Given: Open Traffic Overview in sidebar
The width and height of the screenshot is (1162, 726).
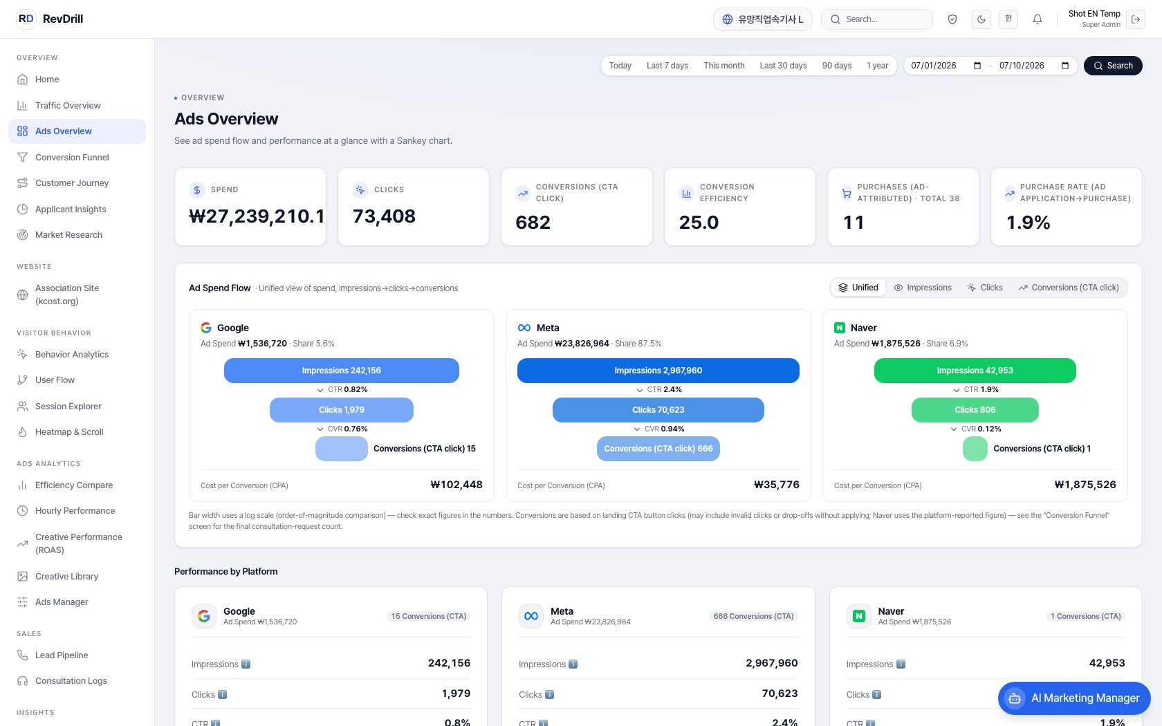Looking at the screenshot, I should [x=77, y=105].
